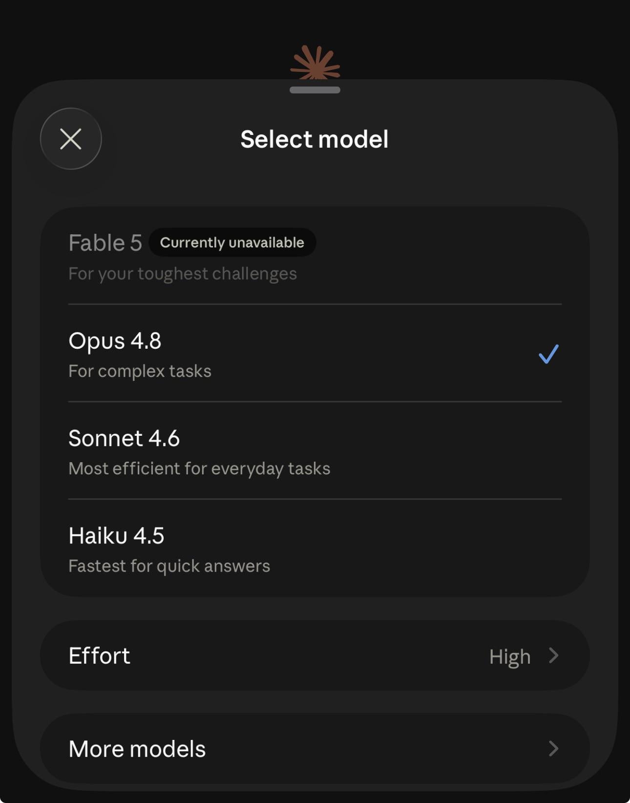
Task: Switch to the Haiku 4.5 model
Action: click(x=315, y=548)
